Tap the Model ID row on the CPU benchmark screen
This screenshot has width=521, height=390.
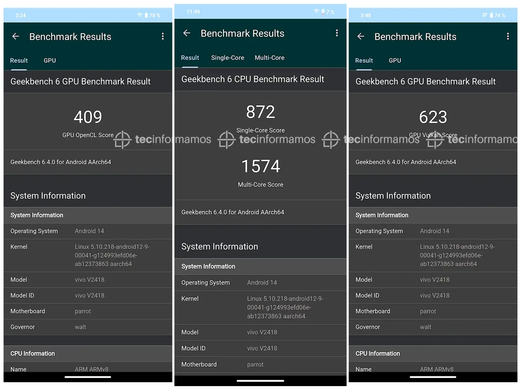(x=260, y=348)
